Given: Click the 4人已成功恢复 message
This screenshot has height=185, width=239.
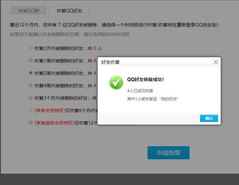Looking at the screenshot, I should [x=140, y=91].
